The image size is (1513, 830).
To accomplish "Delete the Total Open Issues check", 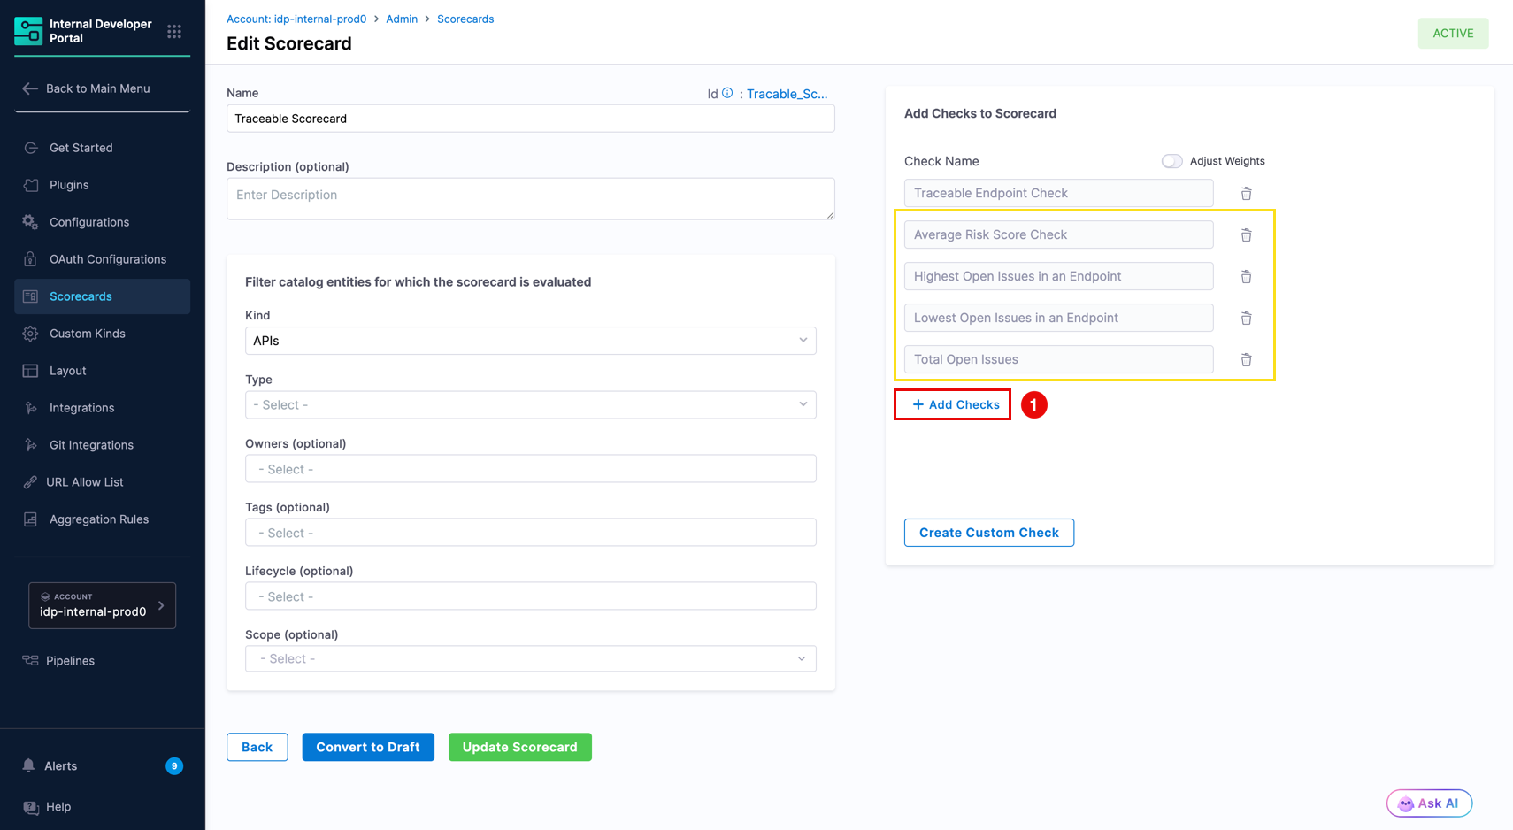I will point(1246,359).
